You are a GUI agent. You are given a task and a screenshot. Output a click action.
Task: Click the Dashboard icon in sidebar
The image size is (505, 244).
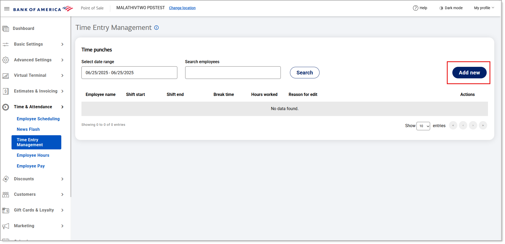pos(6,29)
